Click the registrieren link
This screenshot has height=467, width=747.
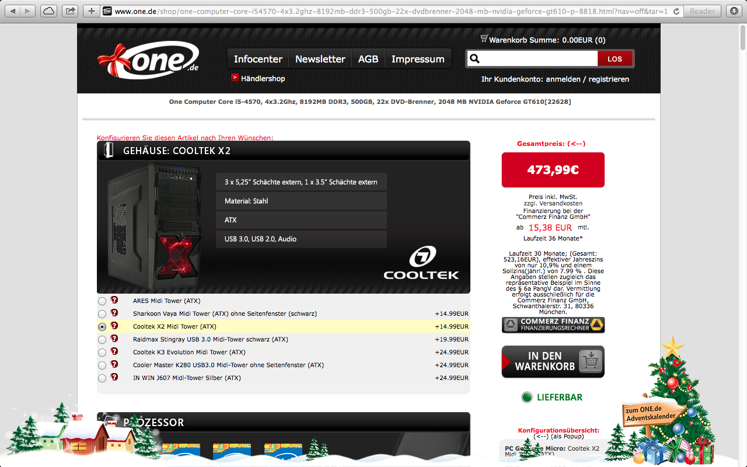click(x=609, y=79)
